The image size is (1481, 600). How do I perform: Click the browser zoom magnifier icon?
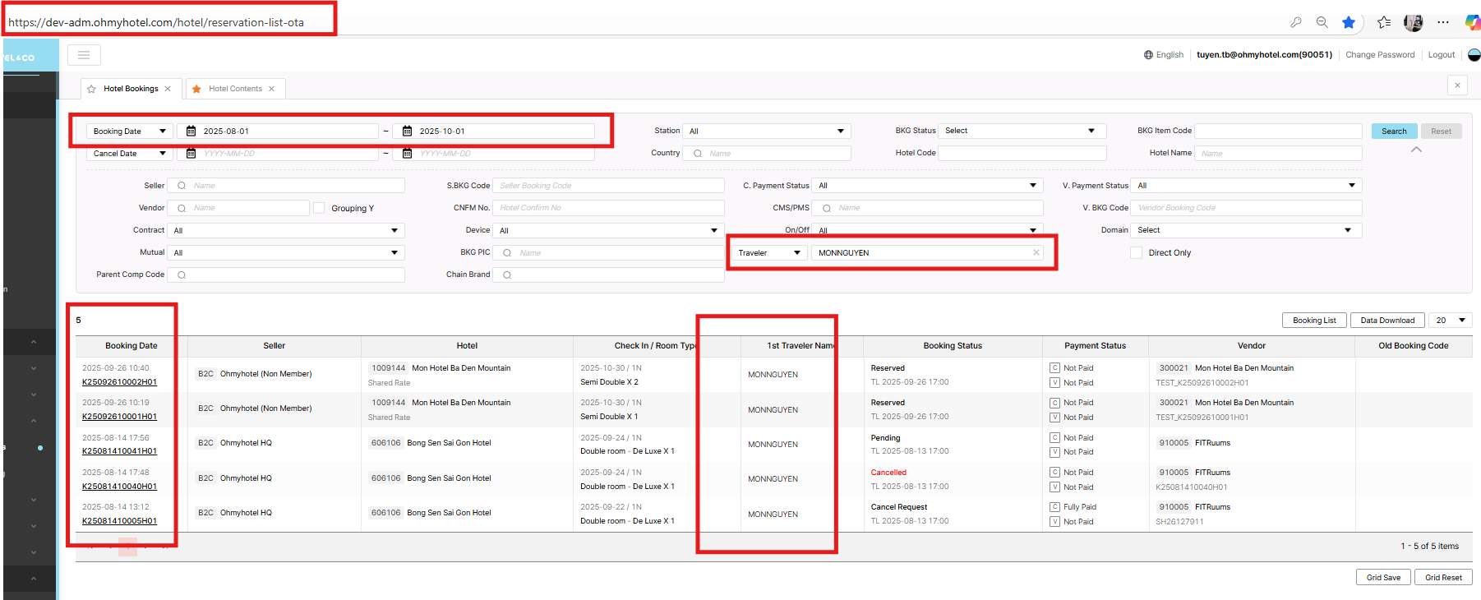(1322, 23)
